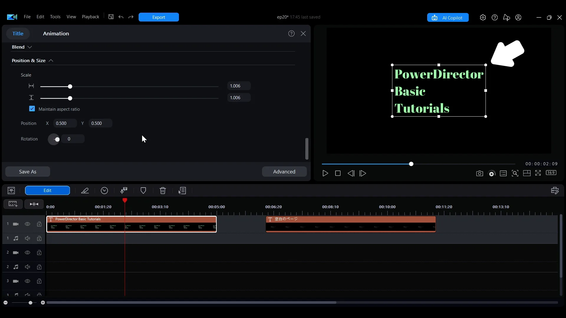The width and height of the screenshot is (566, 318).
Task: Click the save project icon
Action: click(111, 17)
